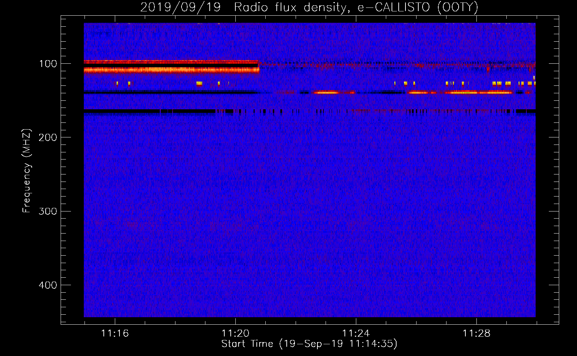Image resolution: width=577 pixels, height=356 pixels.
Task: Click the 300 frequency tick label
Action: tap(48, 211)
